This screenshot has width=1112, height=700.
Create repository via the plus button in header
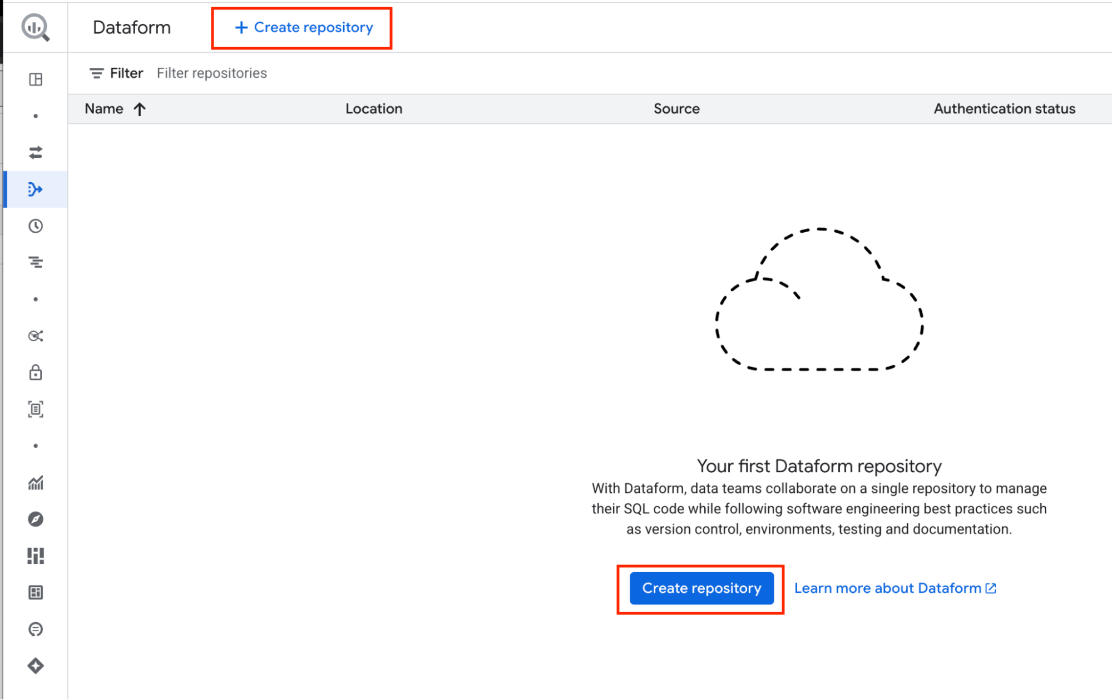(x=303, y=28)
